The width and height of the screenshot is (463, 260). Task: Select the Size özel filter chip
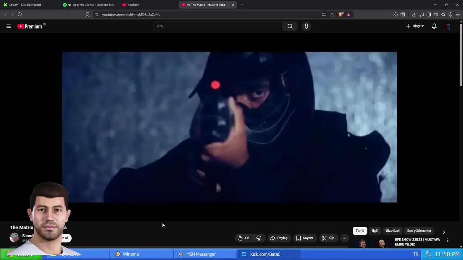tap(393, 231)
